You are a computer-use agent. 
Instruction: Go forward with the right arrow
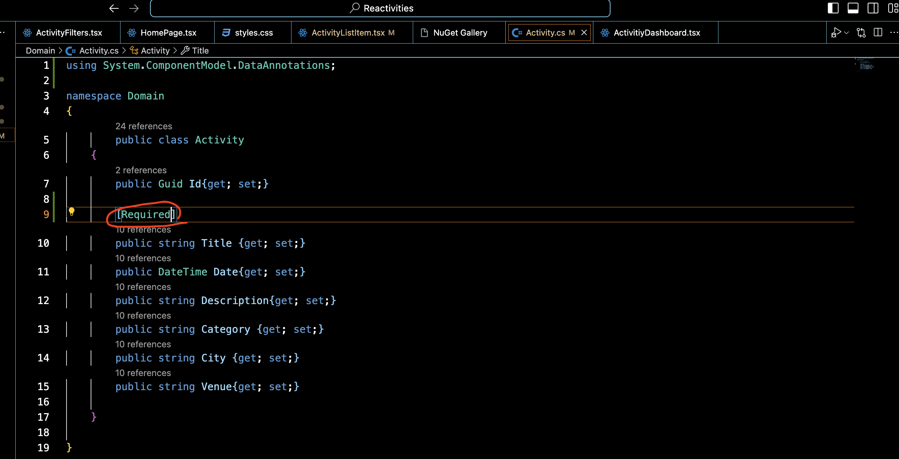pos(134,8)
